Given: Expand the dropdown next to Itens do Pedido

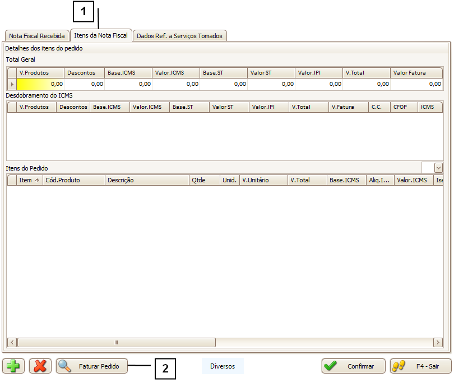Looking at the screenshot, I should tap(438, 168).
